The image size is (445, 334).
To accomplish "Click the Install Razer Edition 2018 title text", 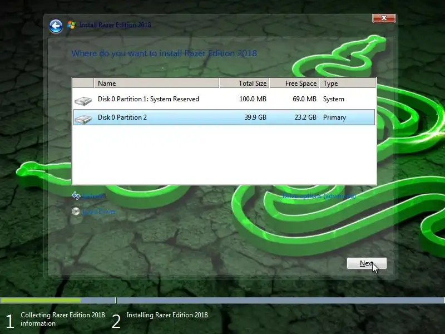I will (115, 25).
